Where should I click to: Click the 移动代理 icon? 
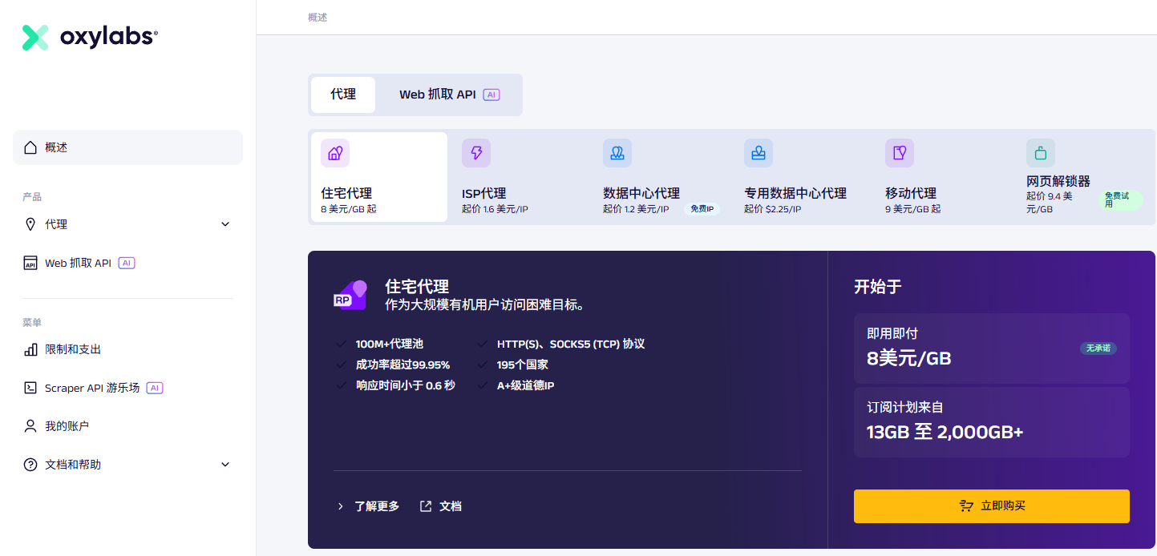tap(900, 153)
